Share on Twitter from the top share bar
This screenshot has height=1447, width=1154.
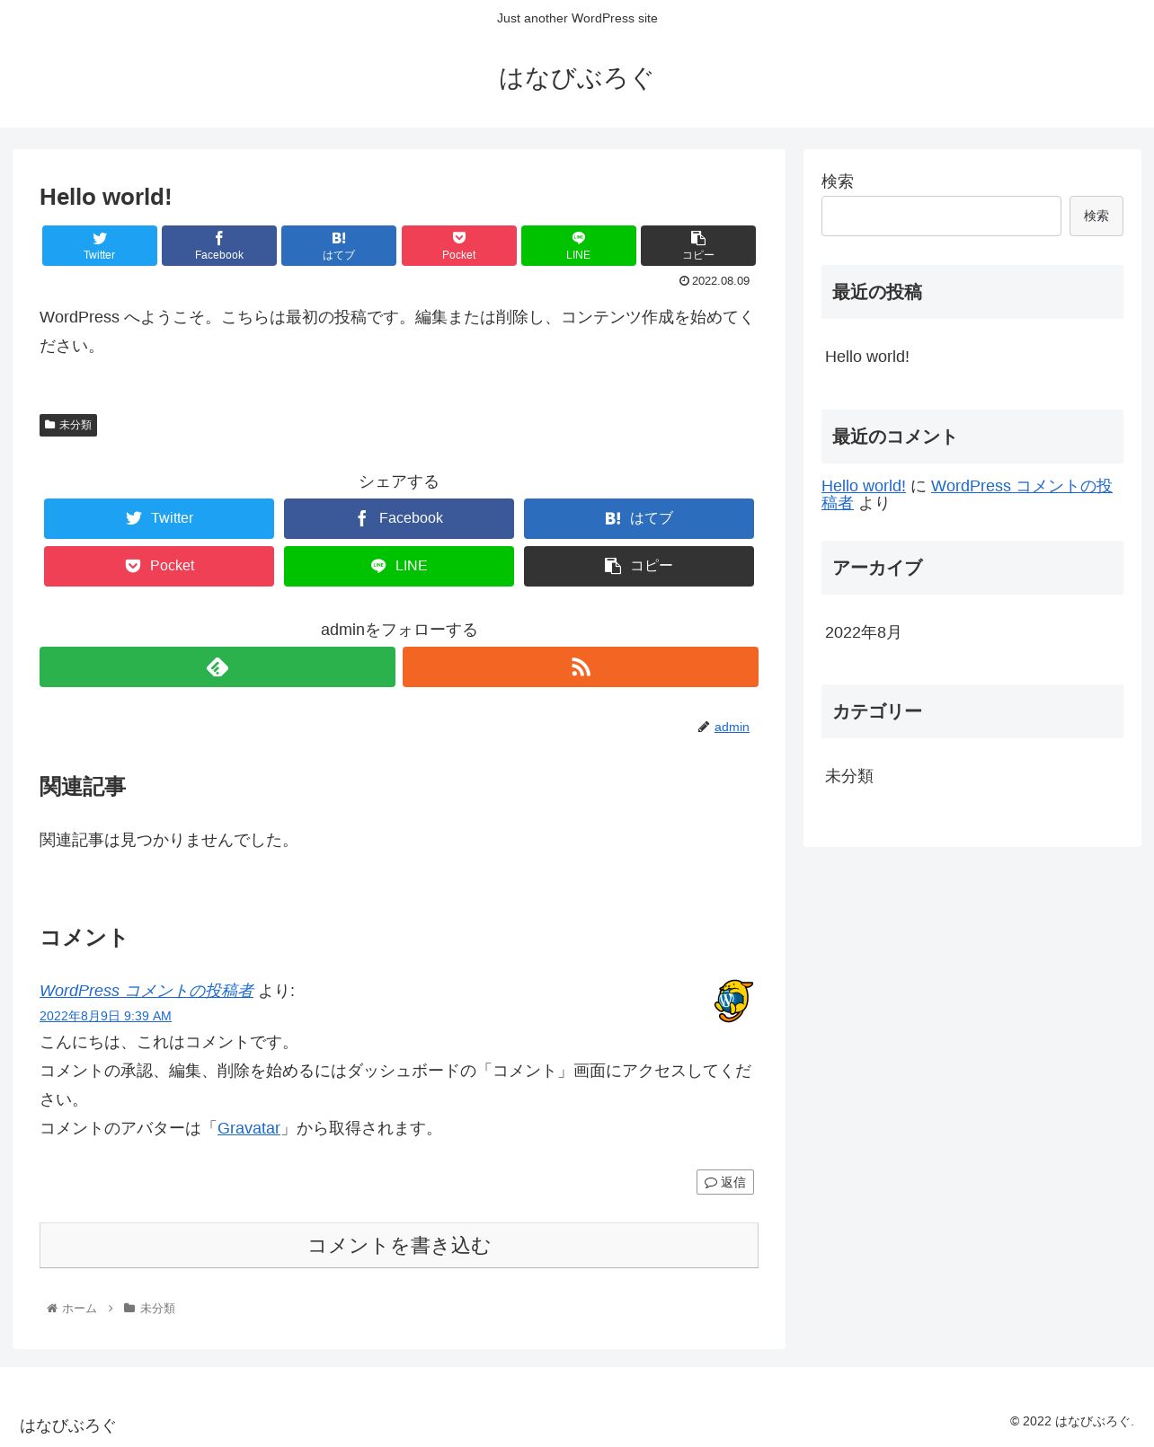coord(100,245)
